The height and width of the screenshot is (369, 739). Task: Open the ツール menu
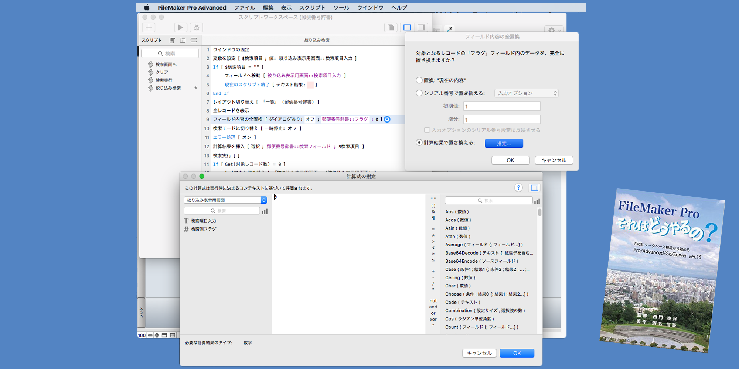(341, 7)
